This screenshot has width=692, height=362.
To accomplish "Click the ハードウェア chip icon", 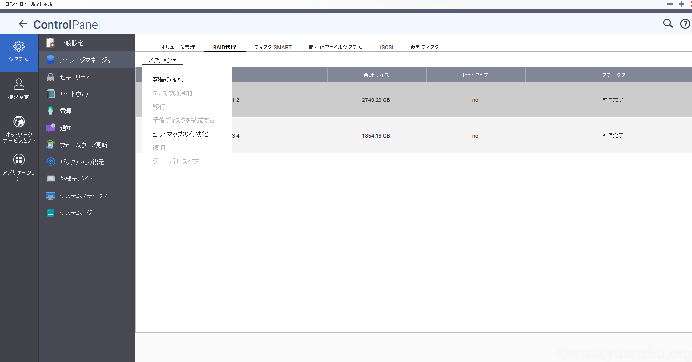I will coord(50,94).
